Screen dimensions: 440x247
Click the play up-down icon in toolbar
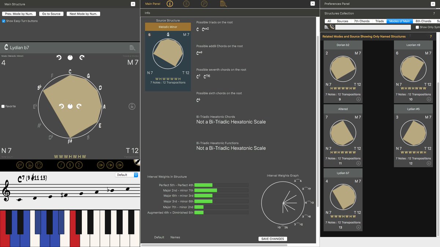120,165
